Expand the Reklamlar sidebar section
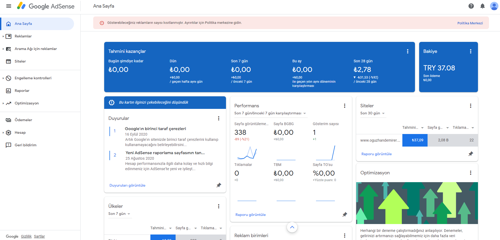Viewport: 500px width, 240px height. pos(3,36)
